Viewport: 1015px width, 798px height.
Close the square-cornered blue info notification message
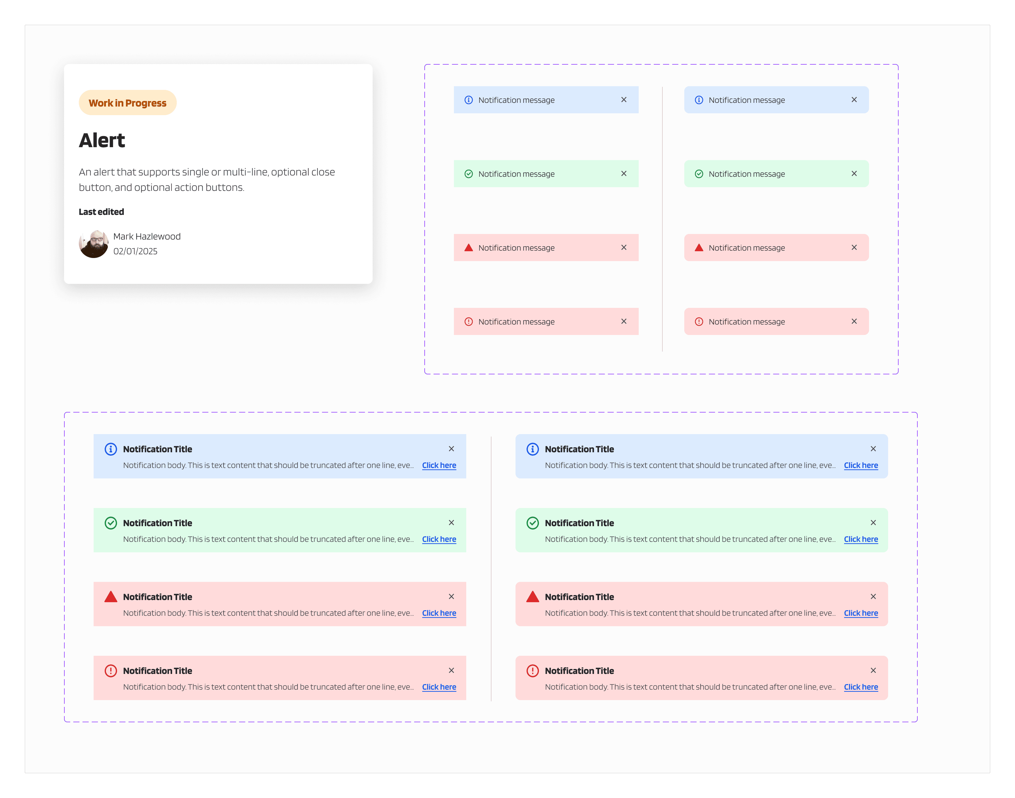click(623, 99)
